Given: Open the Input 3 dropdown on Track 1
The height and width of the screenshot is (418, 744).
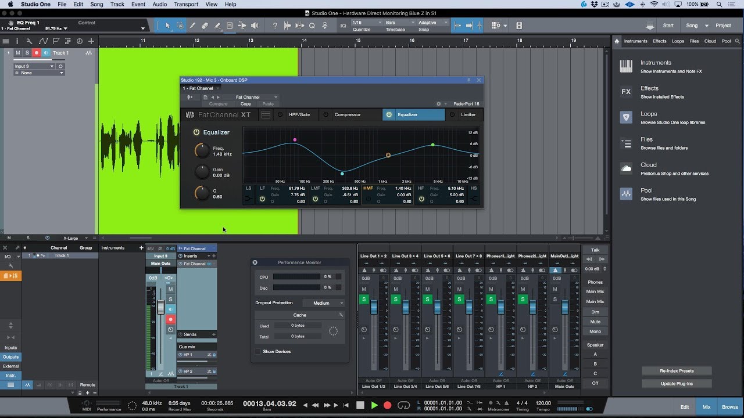Looking at the screenshot, I should click(x=34, y=66).
